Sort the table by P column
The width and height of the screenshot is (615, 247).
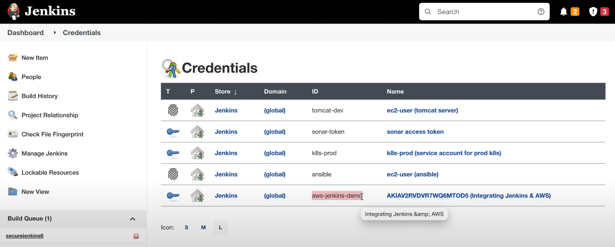[x=193, y=91]
